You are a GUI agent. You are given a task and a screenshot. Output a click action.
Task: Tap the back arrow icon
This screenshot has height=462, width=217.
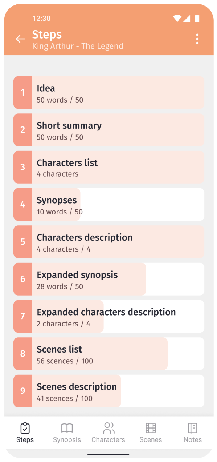[x=20, y=39]
